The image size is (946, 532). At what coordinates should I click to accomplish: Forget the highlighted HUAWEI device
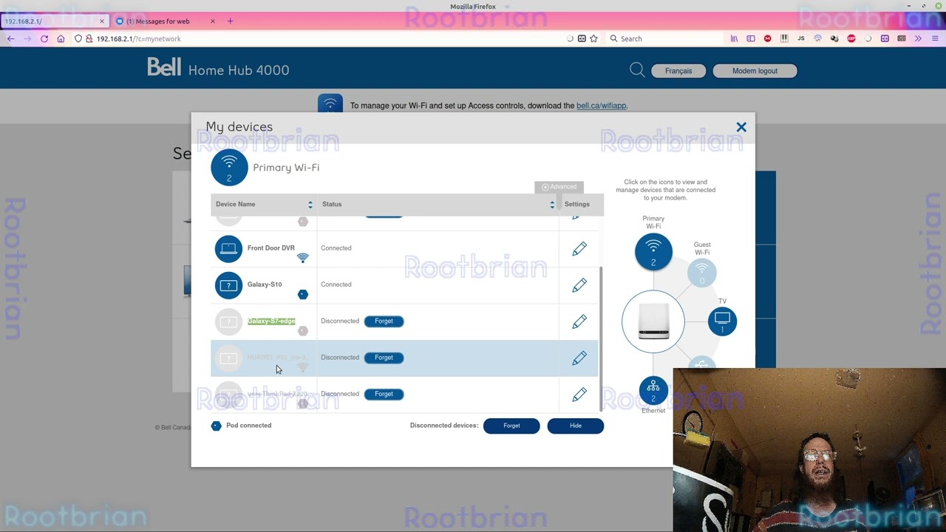pyautogui.click(x=384, y=358)
